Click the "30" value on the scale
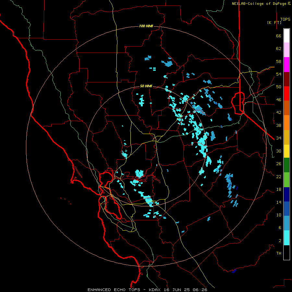The height and width of the screenshot is (292, 292). (x=279, y=151)
